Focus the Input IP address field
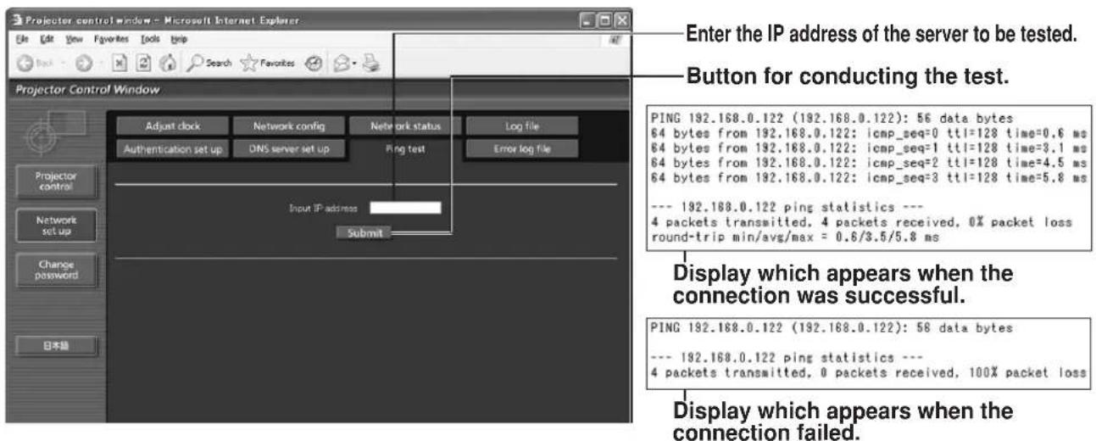 (x=405, y=207)
